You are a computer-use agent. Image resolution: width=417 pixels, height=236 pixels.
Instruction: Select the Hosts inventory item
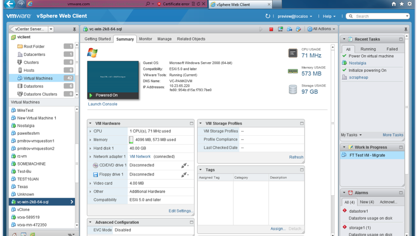(42, 70)
